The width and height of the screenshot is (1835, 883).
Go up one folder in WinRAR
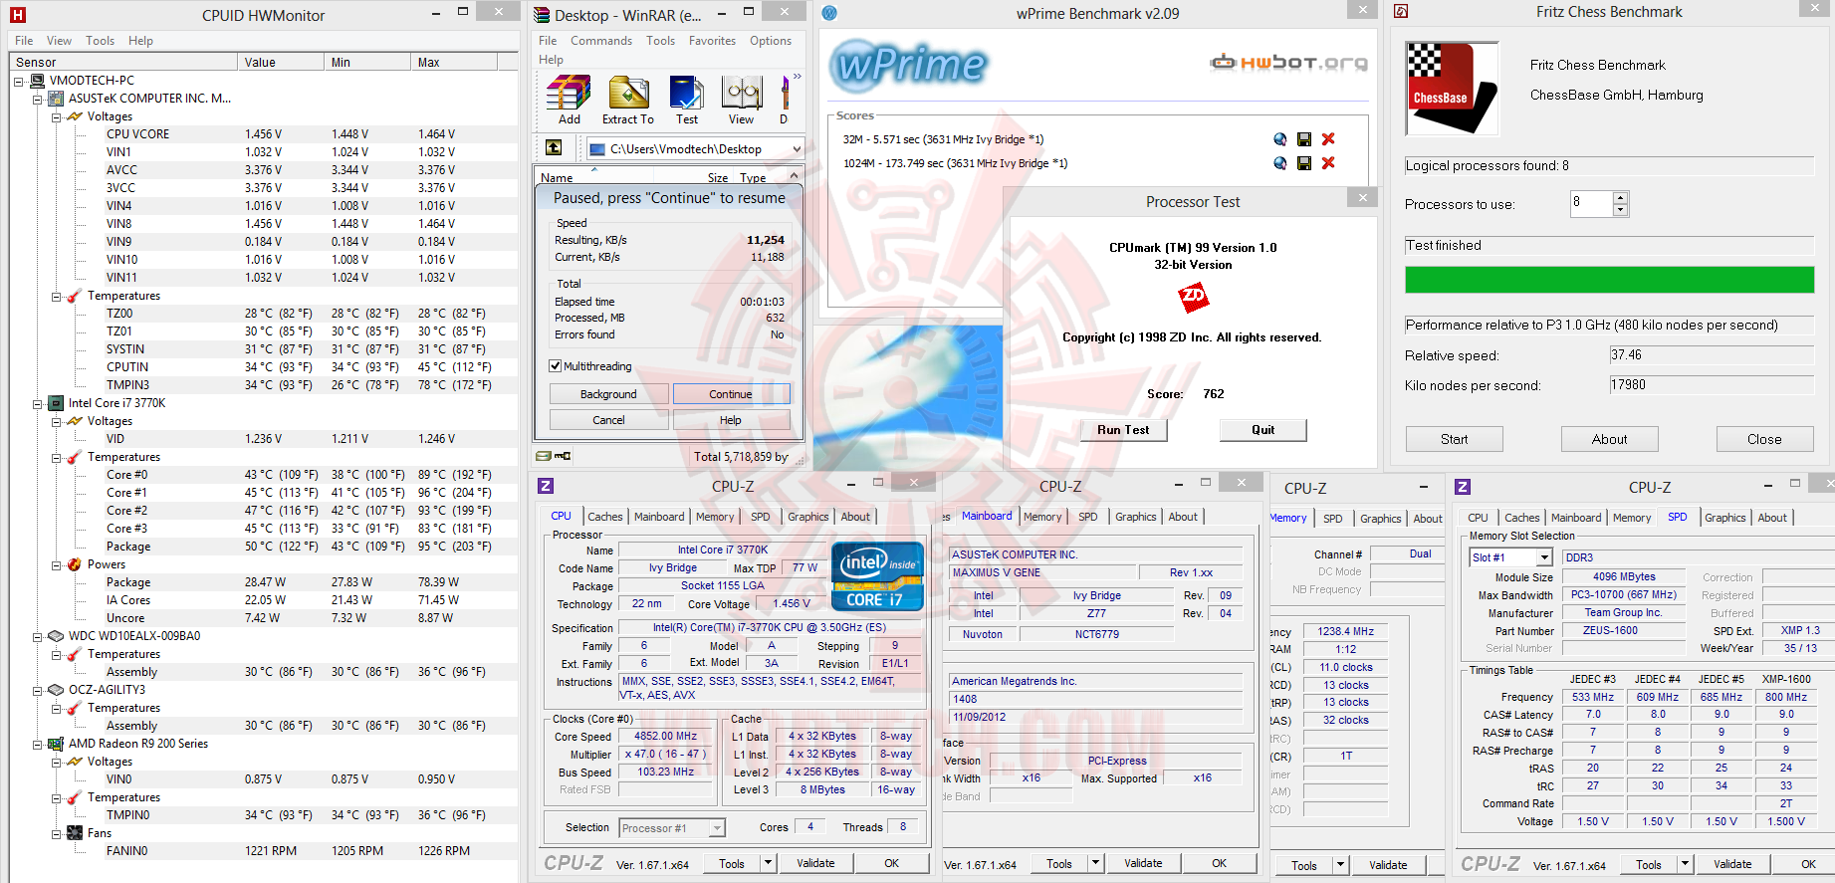554,148
